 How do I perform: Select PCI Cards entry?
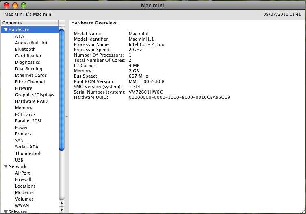pyautogui.click(x=25, y=114)
